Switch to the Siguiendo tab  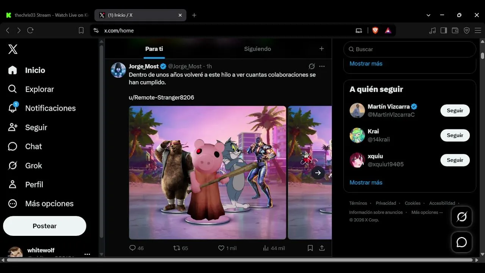tap(257, 49)
